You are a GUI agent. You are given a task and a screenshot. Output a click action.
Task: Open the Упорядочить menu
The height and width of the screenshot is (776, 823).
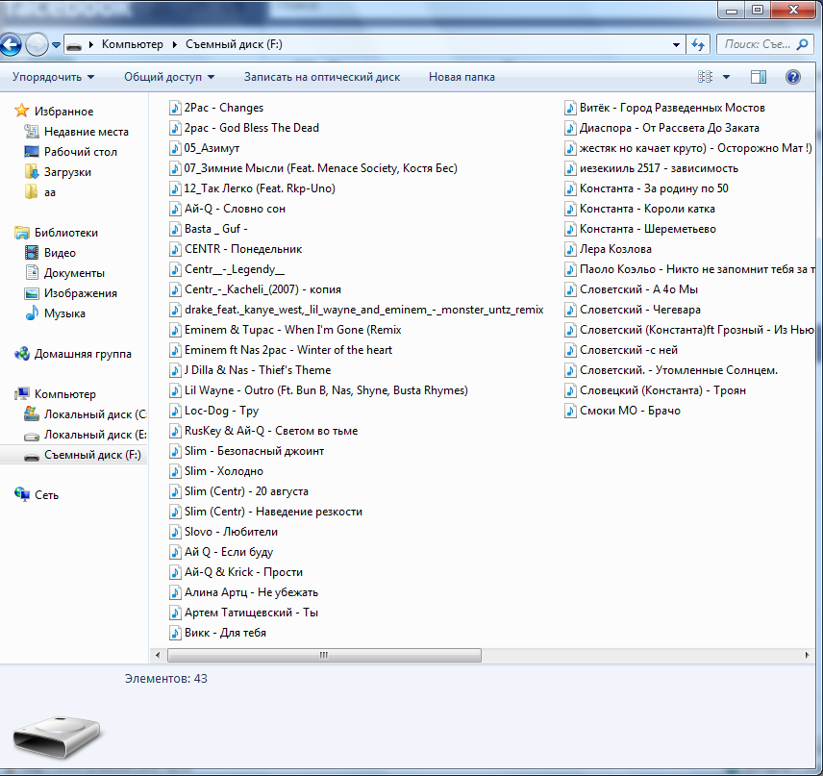pyautogui.click(x=53, y=77)
